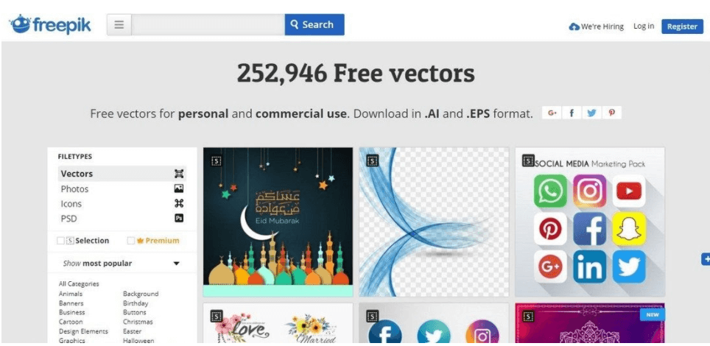Open the Social Media Marketing Pack thumbnail
The width and height of the screenshot is (710, 346).
pos(589,222)
